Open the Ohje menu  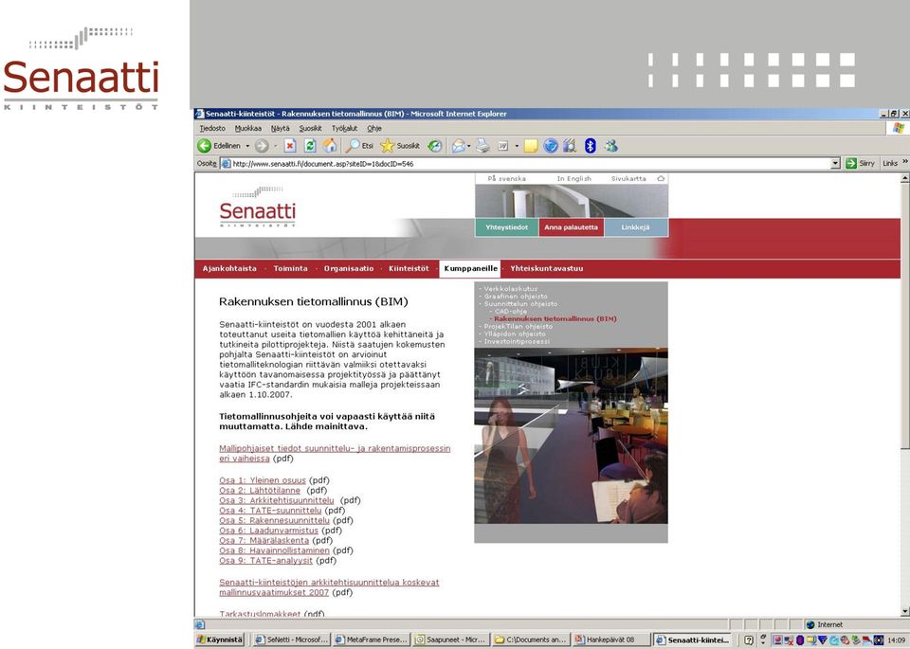(x=373, y=128)
